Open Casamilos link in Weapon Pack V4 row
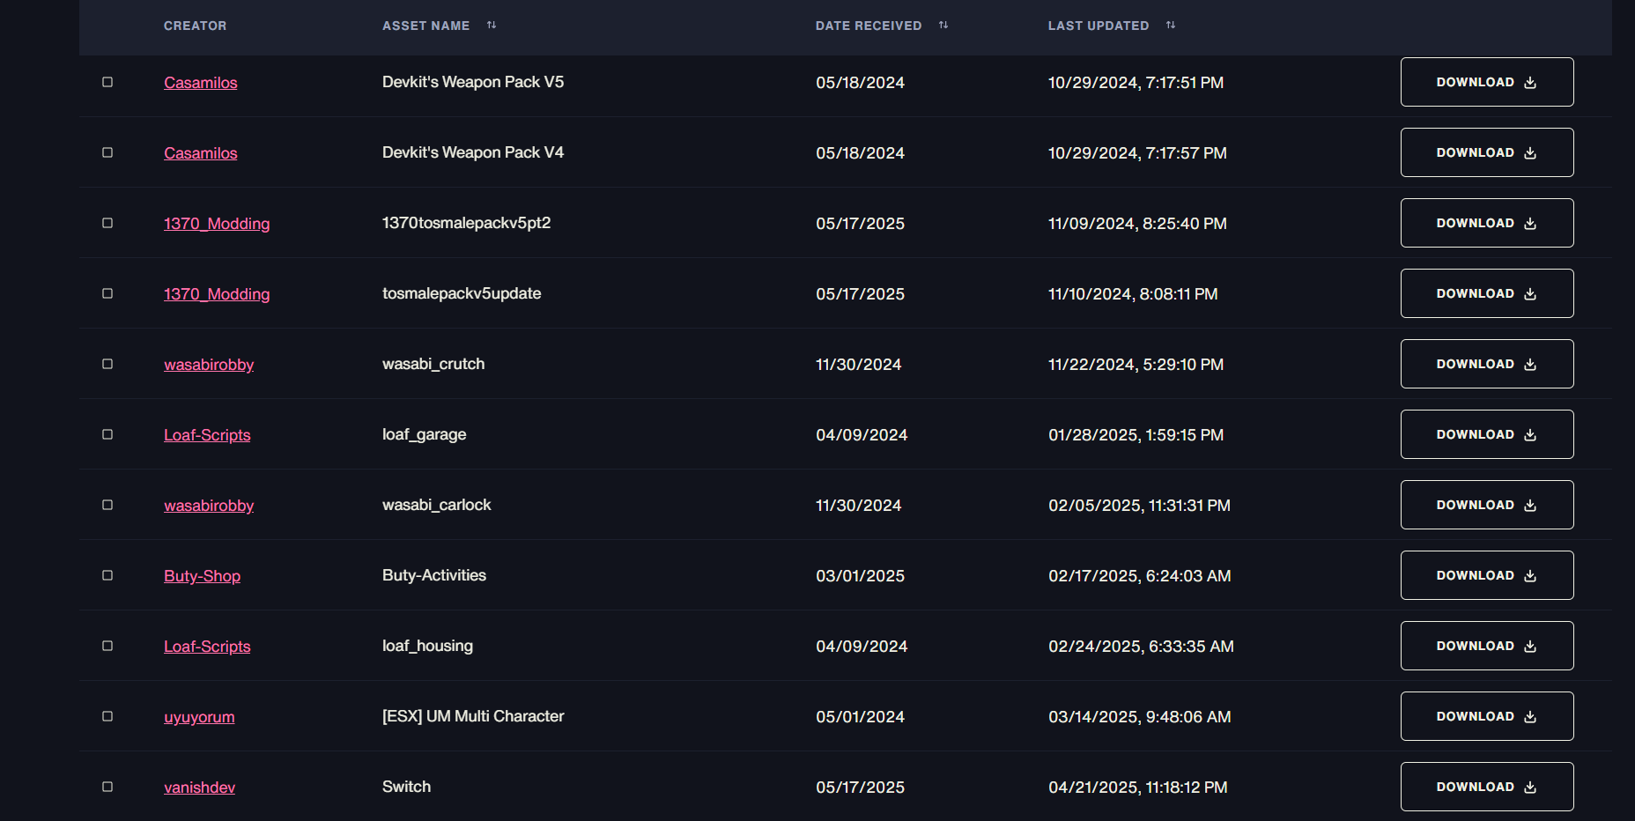1635x821 pixels. (x=201, y=153)
